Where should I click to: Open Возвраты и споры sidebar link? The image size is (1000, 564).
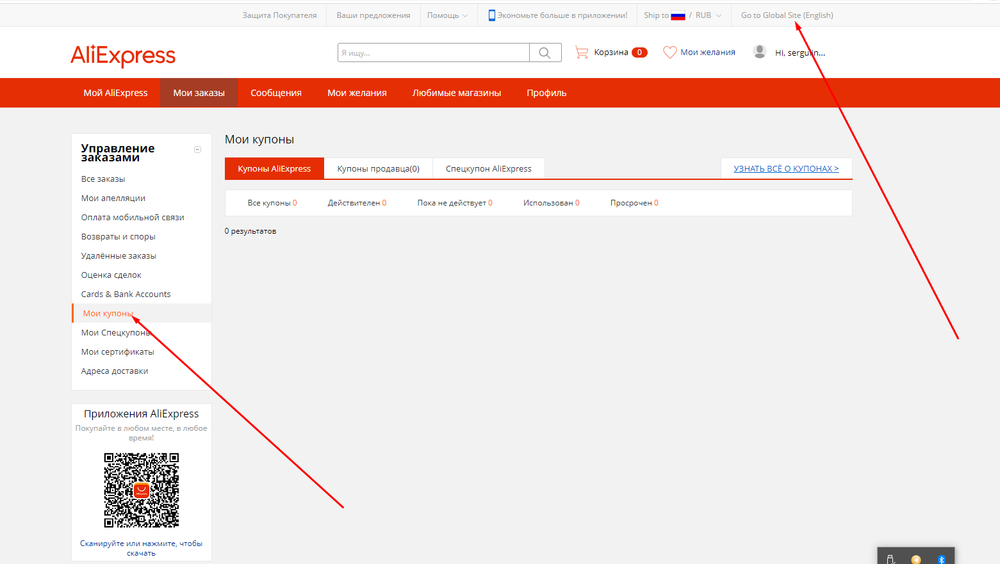point(119,237)
